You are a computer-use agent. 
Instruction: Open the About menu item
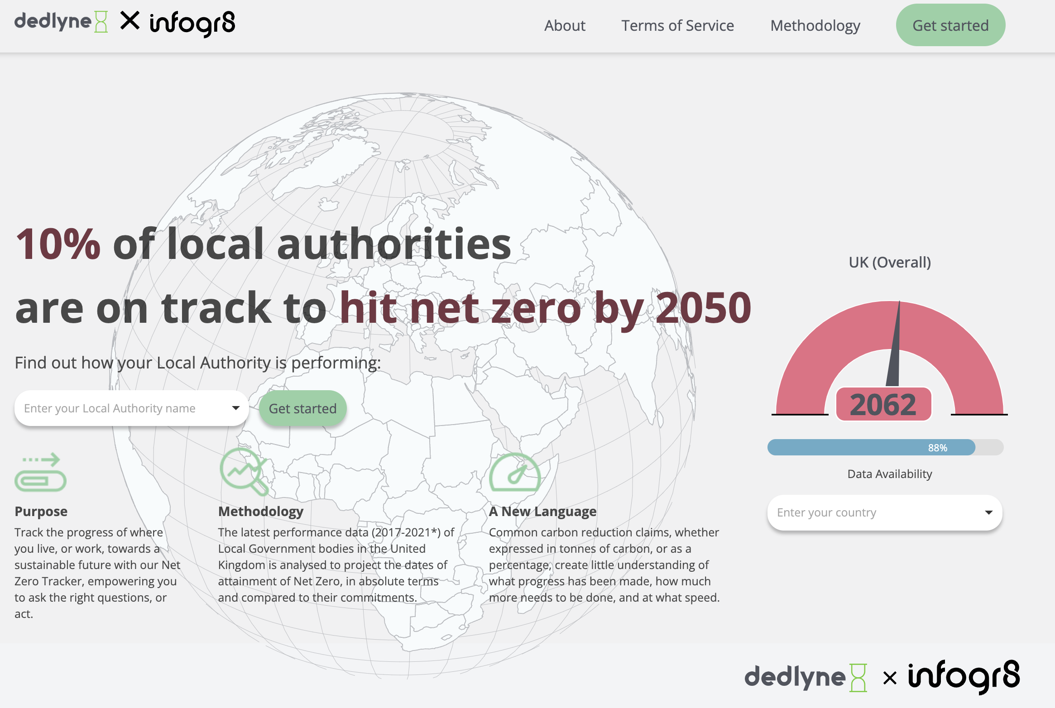tap(565, 25)
